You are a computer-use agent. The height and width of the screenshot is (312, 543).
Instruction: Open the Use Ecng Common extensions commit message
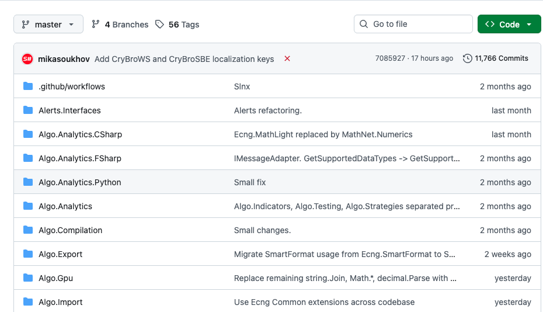(325, 302)
